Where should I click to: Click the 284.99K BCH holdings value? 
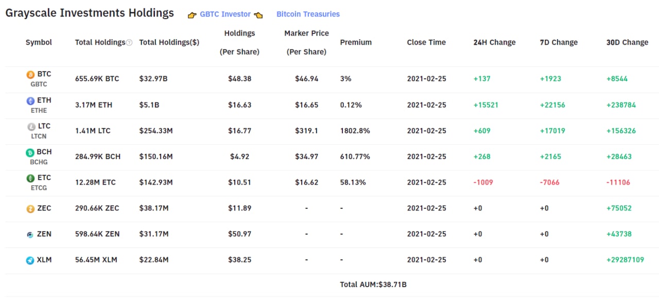coord(98,156)
